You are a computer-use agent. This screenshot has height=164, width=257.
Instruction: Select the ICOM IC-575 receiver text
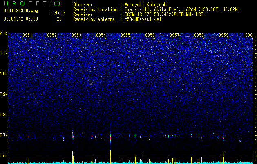[x=164, y=14]
